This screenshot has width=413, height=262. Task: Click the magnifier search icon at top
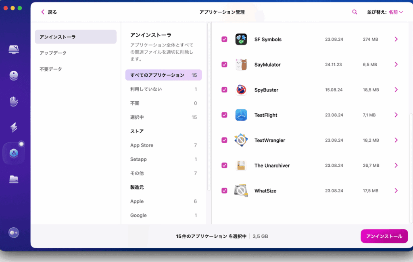[x=355, y=12]
